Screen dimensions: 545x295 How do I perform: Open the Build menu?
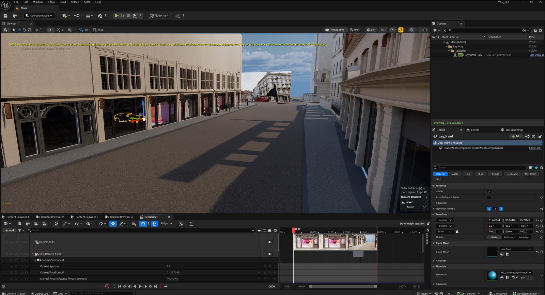pos(63,2)
